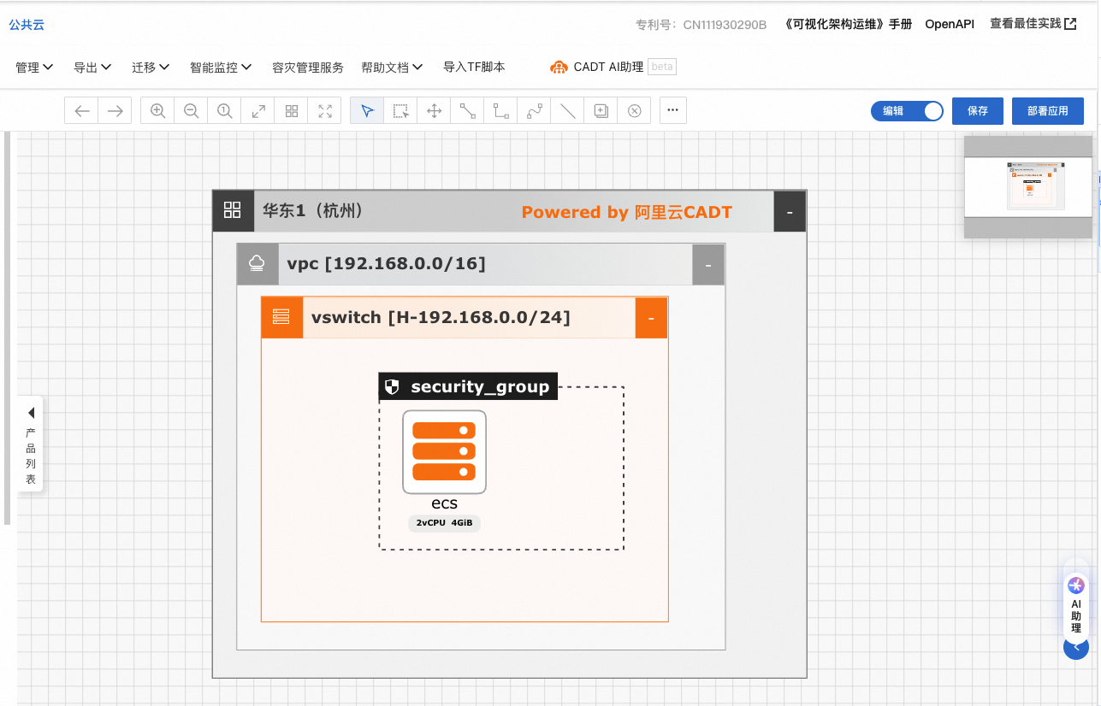Screen dimensions: 1101x706
Task: Click the vpc [192.168.0.0/16] title
Action: [x=386, y=263]
